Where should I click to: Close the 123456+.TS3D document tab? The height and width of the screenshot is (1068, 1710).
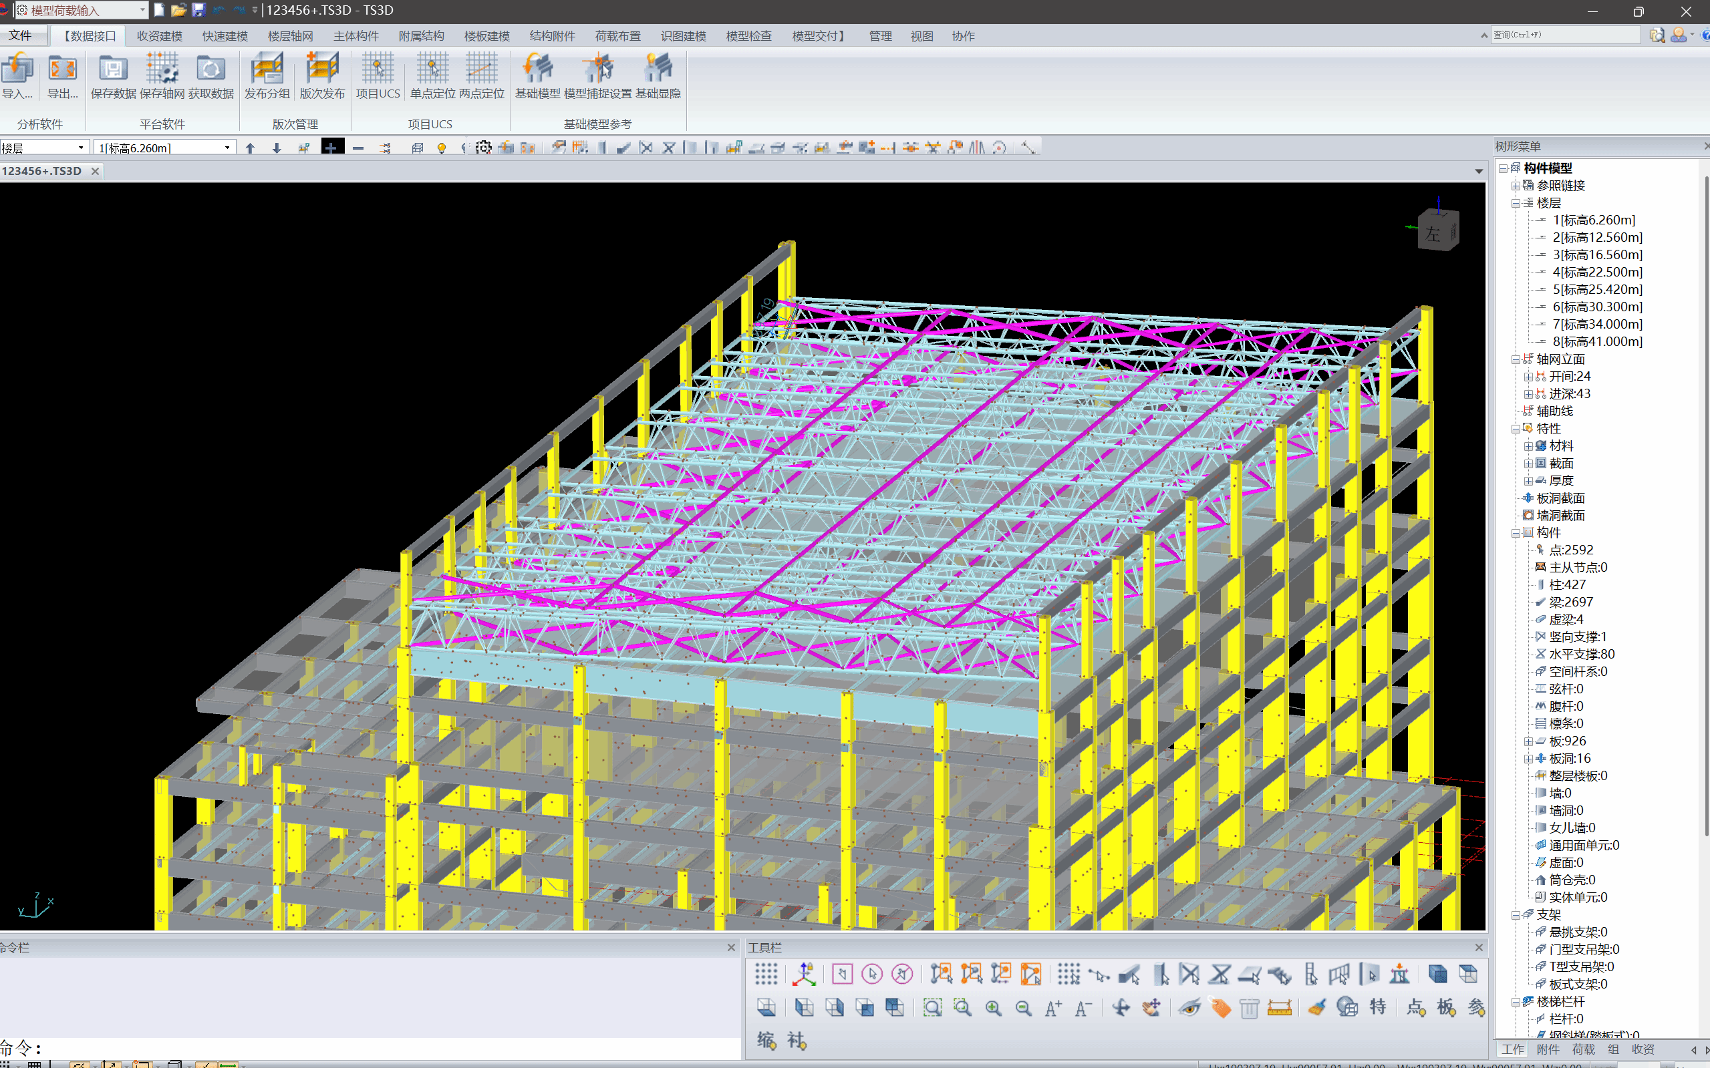coord(96,171)
